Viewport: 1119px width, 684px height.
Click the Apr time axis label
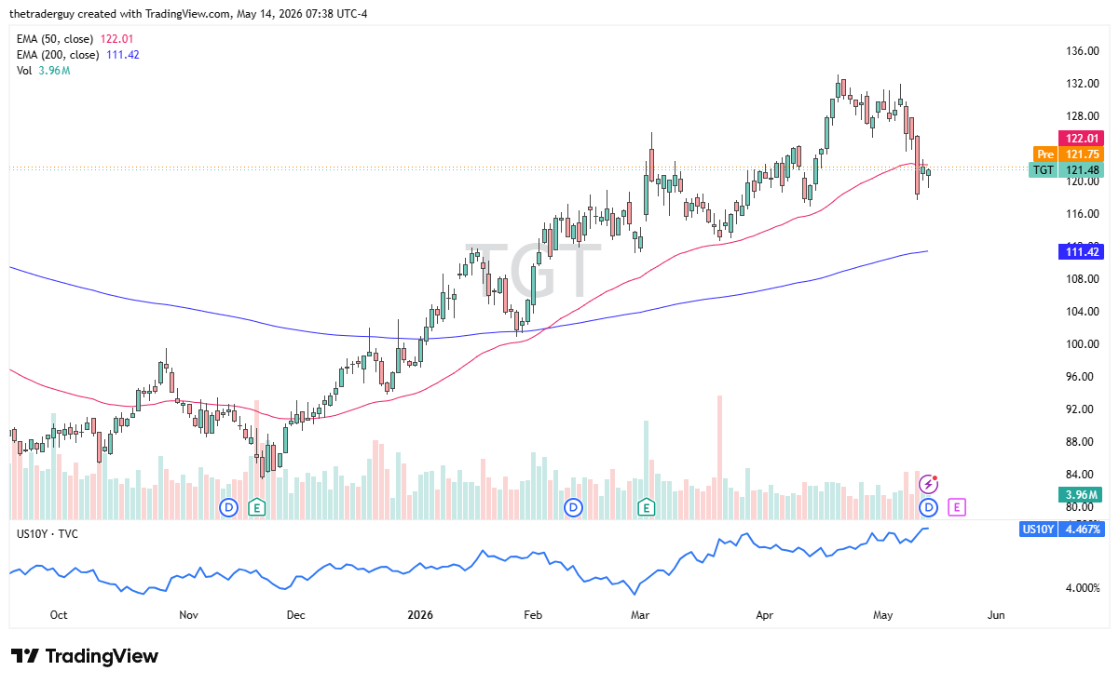click(x=765, y=615)
